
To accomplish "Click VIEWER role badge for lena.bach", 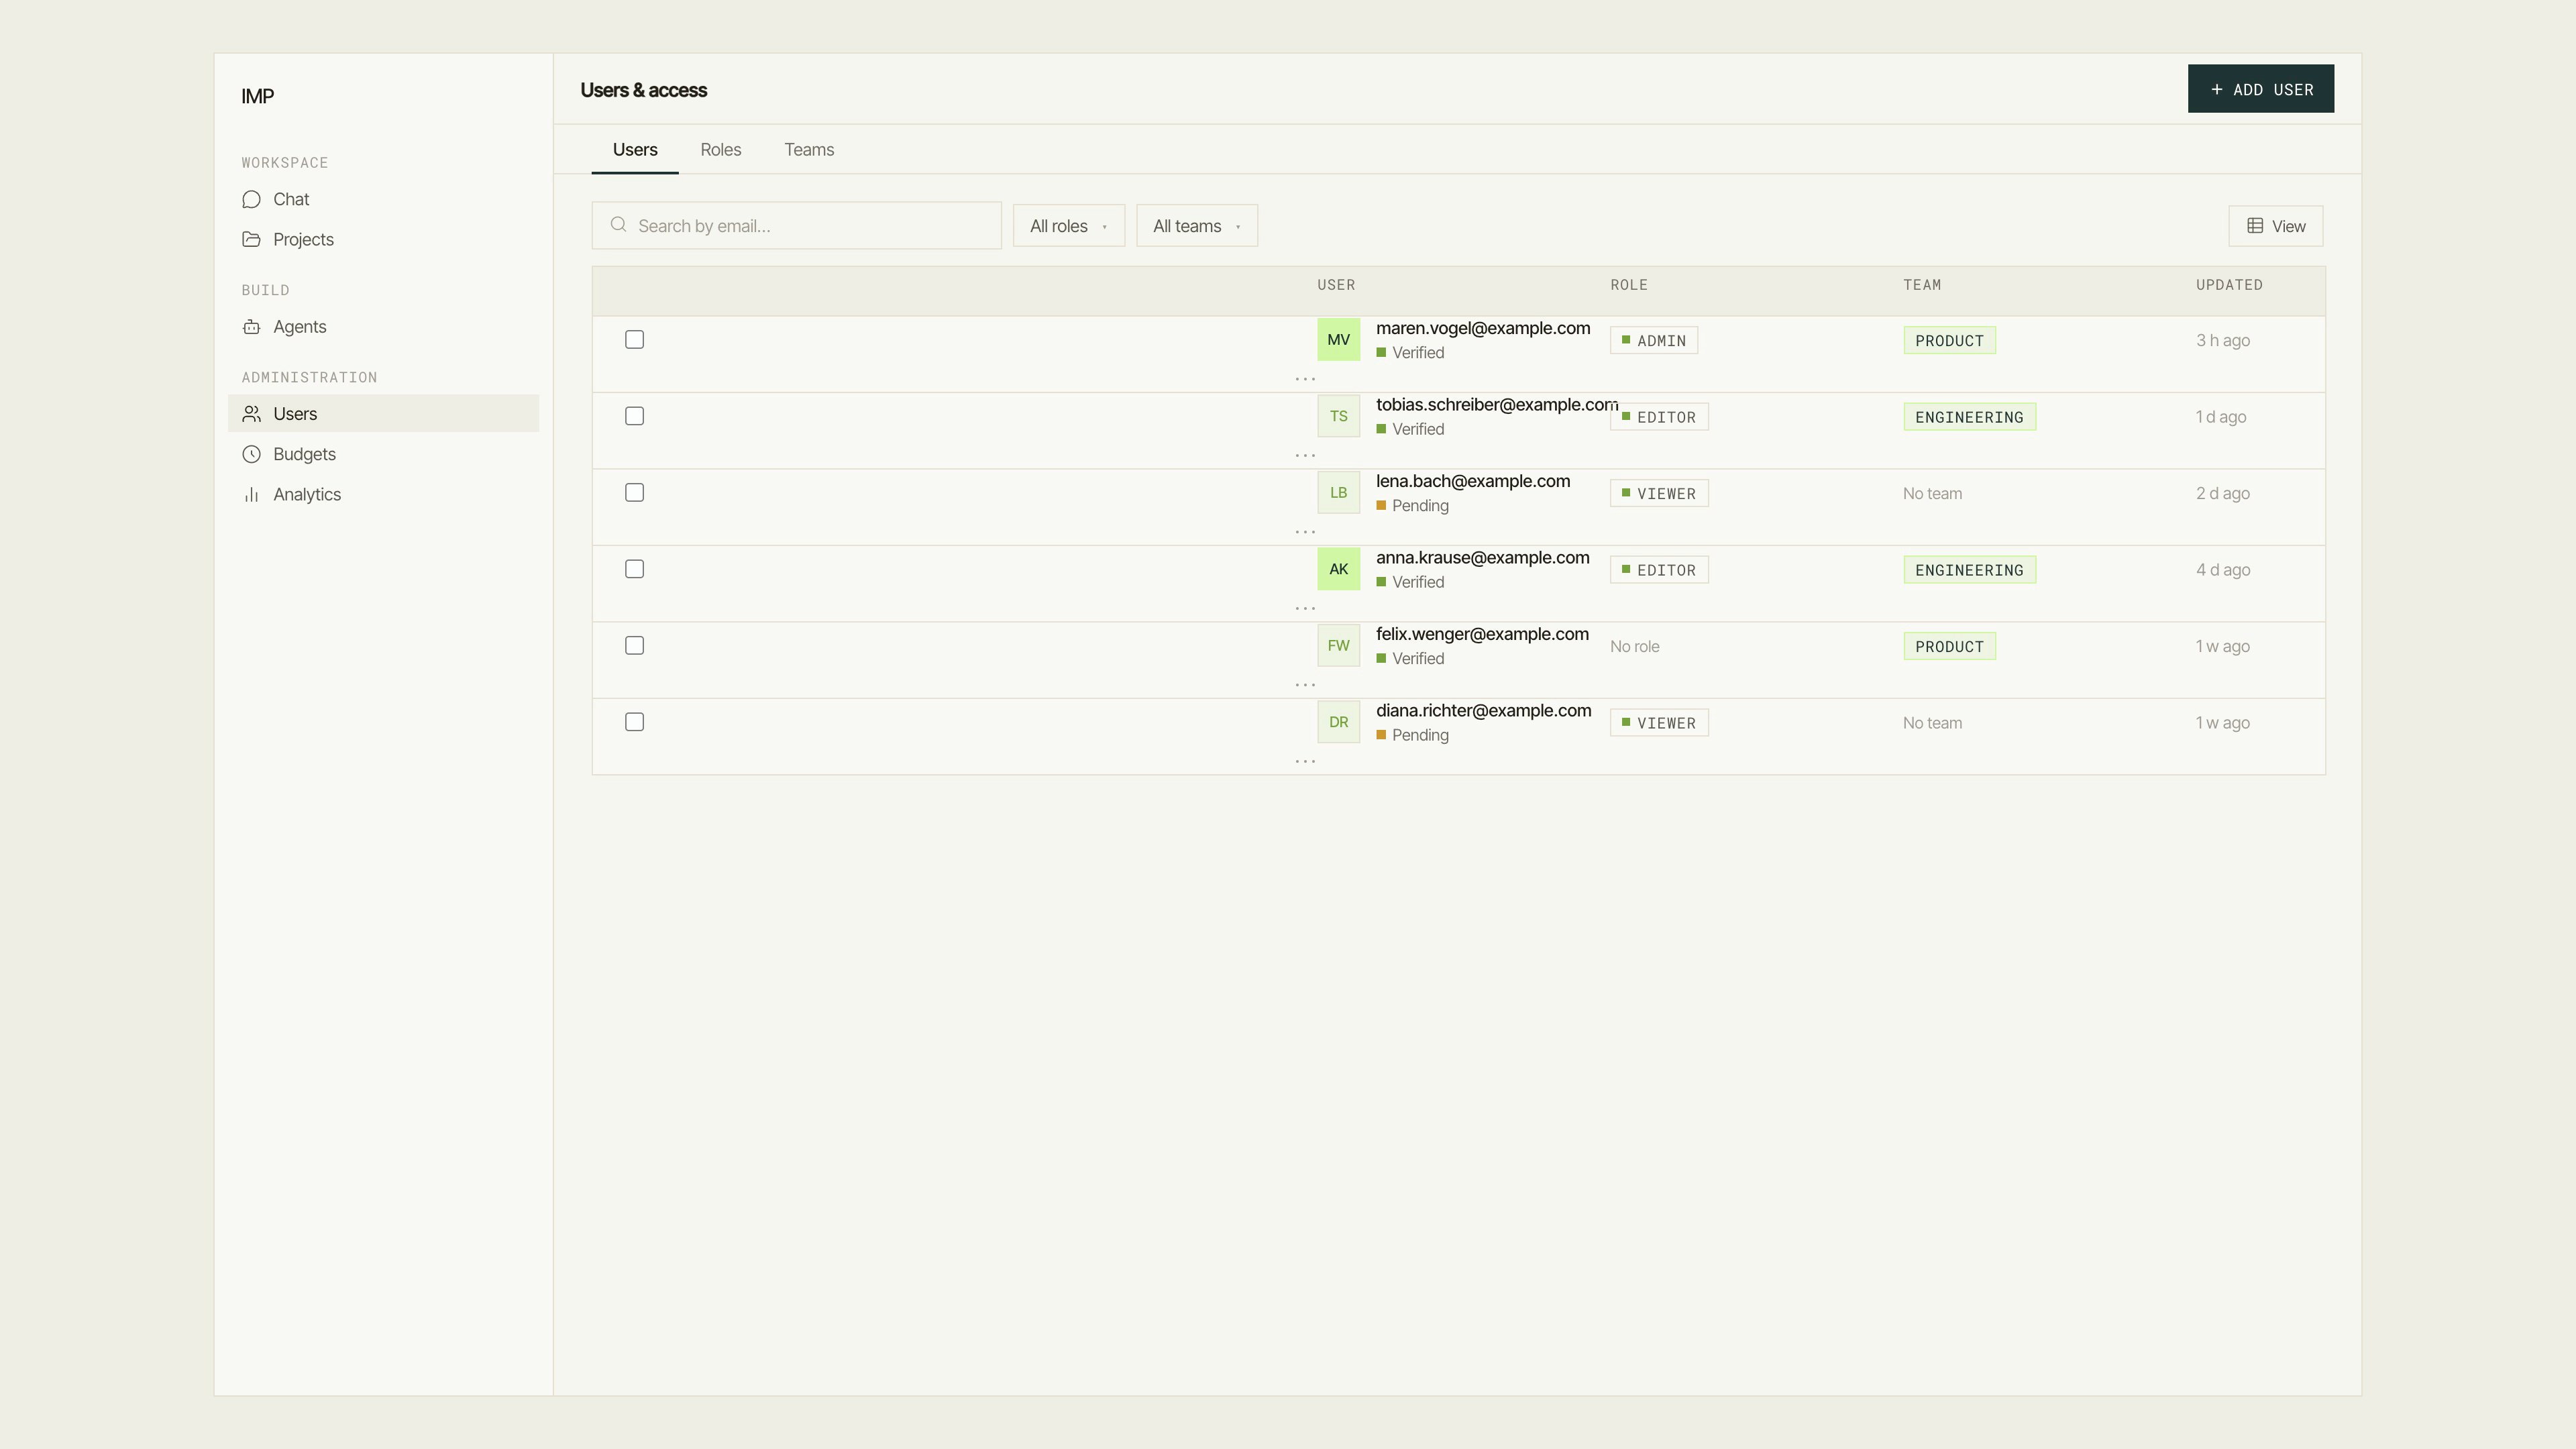I will 1659,494.
